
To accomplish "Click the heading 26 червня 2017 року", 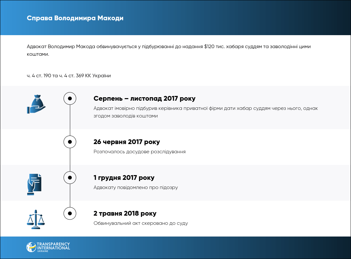I will (x=126, y=142).
